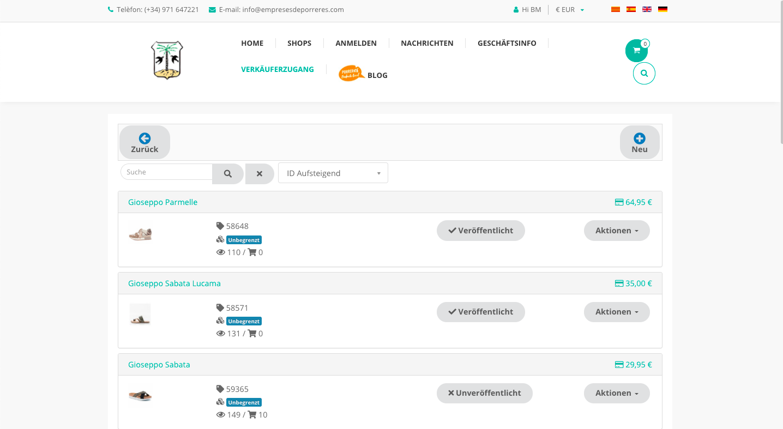Click the orange Porreres blog logo
The image size is (783, 429).
351,73
